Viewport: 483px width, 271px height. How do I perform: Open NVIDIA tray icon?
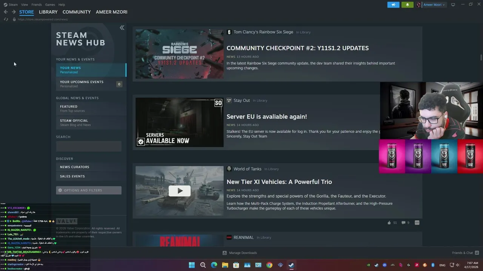(368, 265)
